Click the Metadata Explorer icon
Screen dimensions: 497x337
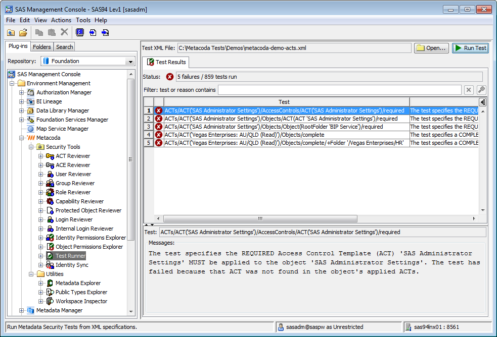[x=50, y=283]
